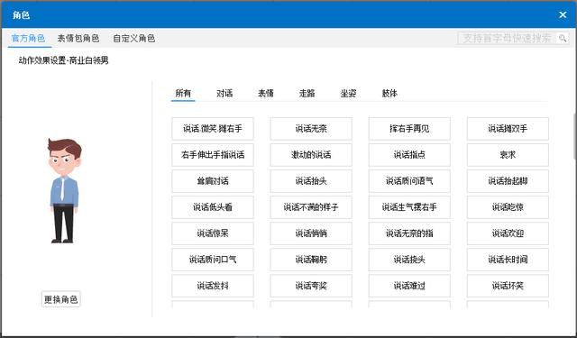The height and width of the screenshot is (338, 577).
Task: Select the 表情 action category
Action: pyautogui.click(x=266, y=93)
